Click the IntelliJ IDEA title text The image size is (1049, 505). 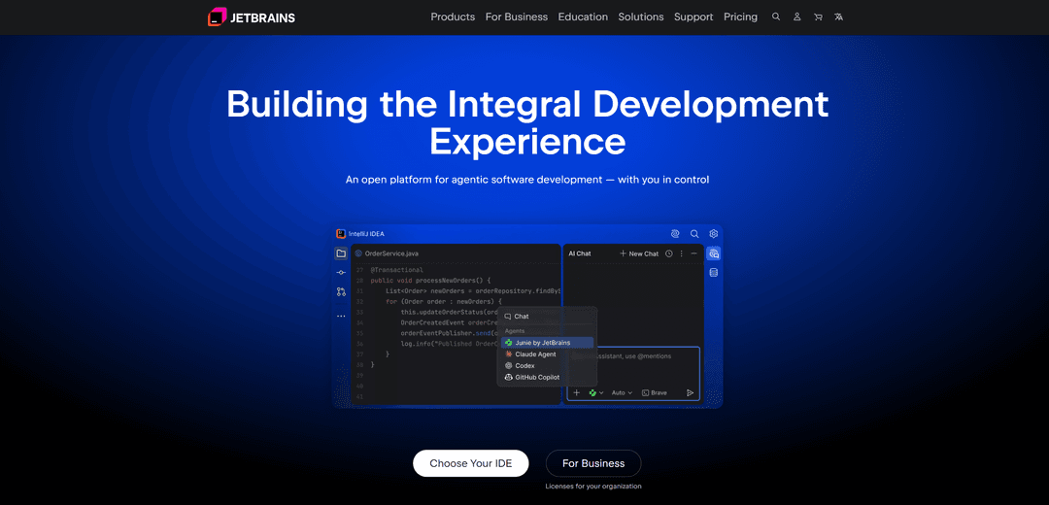(366, 234)
